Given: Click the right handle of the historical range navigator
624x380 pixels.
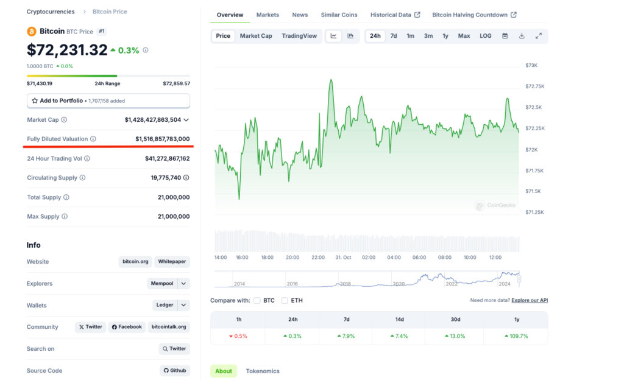Looking at the screenshot, I should [x=519, y=279].
